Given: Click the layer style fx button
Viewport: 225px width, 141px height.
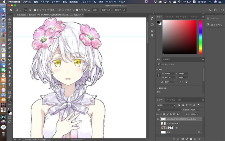Looking at the screenshot, I should click(x=178, y=139).
